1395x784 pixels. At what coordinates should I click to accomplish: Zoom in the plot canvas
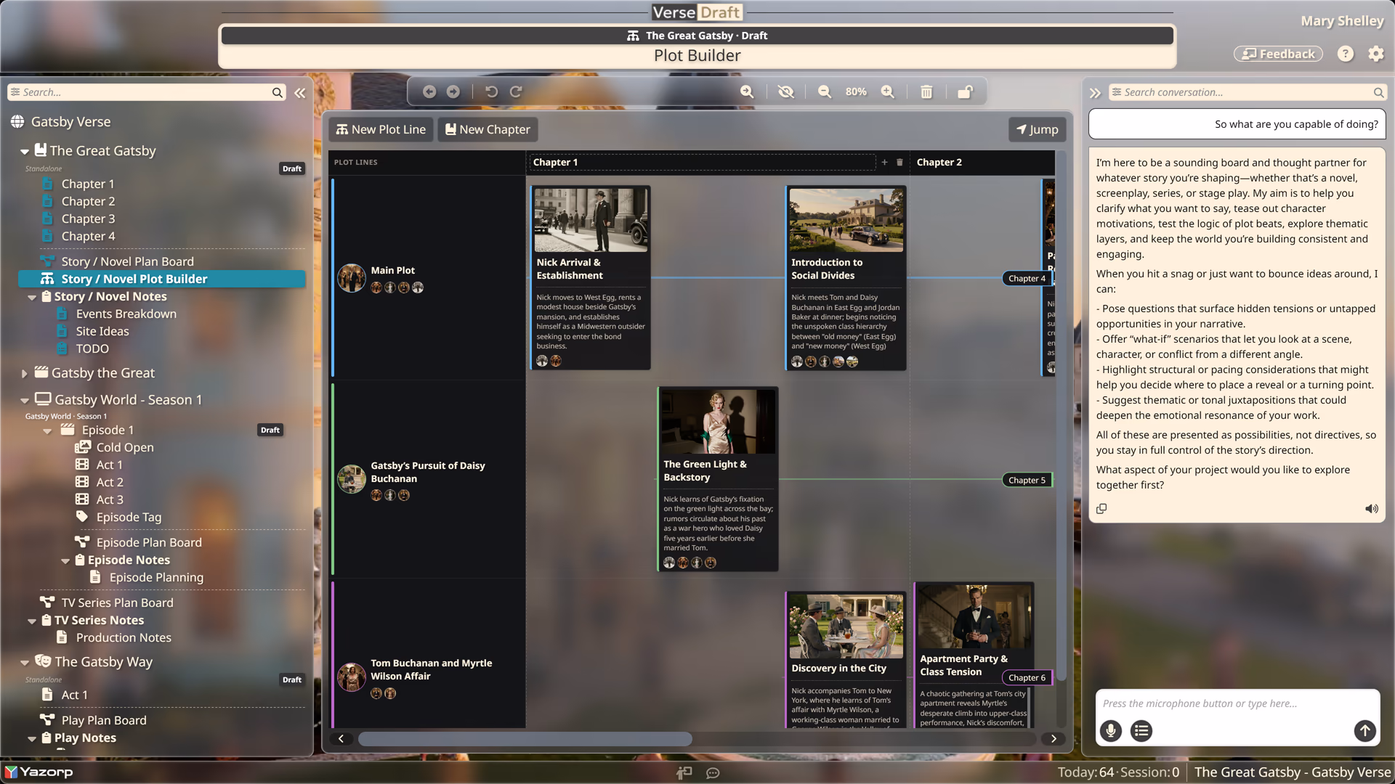[x=888, y=91]
